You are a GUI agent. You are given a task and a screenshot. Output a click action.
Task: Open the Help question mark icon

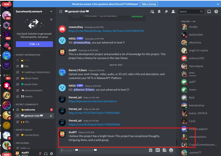216,11
